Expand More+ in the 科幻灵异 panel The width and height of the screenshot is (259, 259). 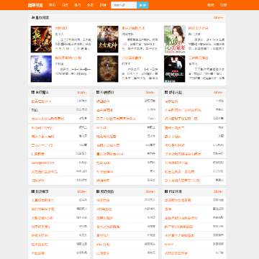[219, 191]
